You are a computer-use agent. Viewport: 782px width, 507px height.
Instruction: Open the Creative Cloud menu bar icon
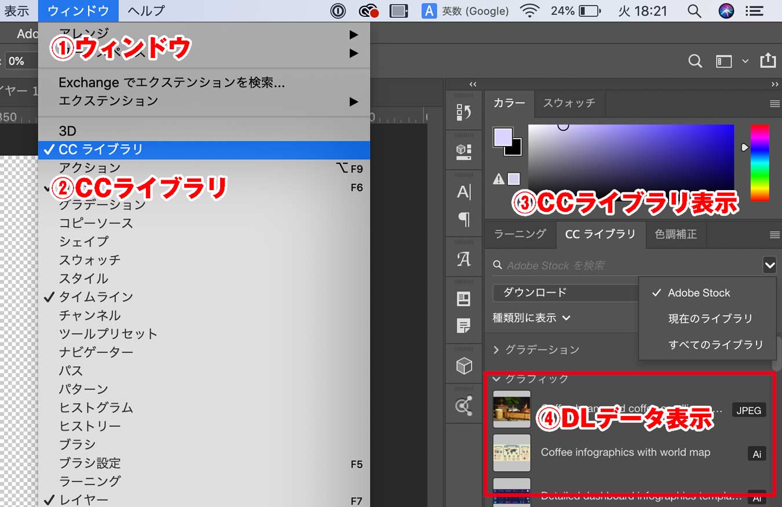368,10
